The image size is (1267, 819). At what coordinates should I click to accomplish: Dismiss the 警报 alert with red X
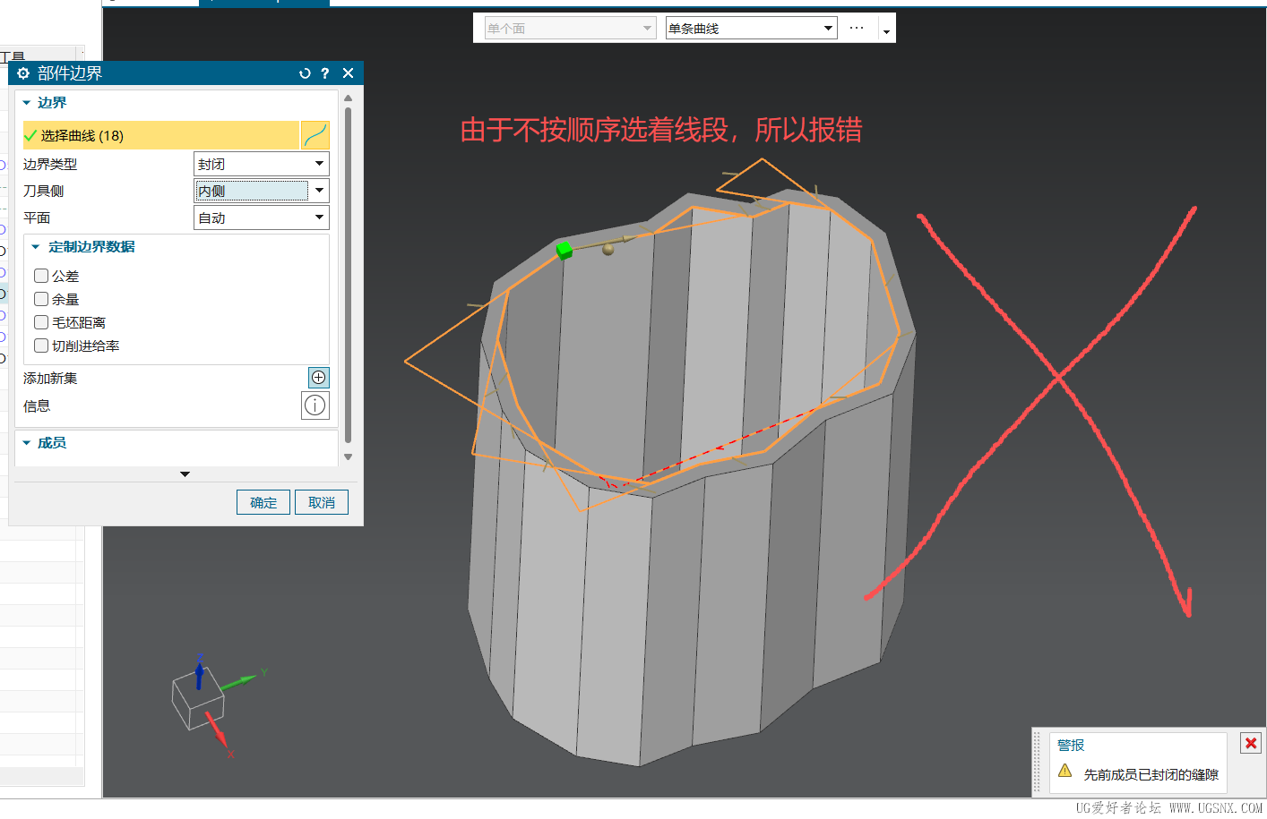(1251, 743)
